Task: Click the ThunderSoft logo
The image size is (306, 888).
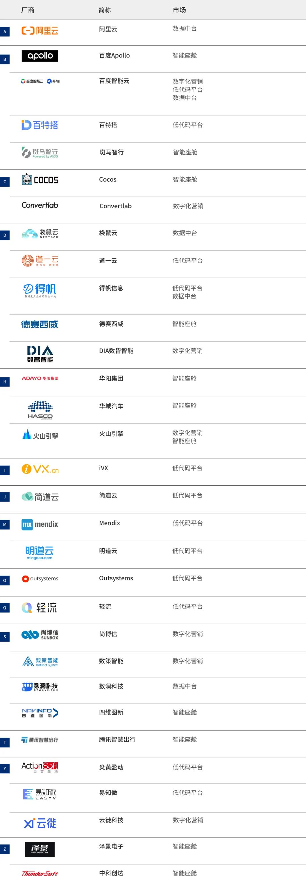Action: point(40,873)
